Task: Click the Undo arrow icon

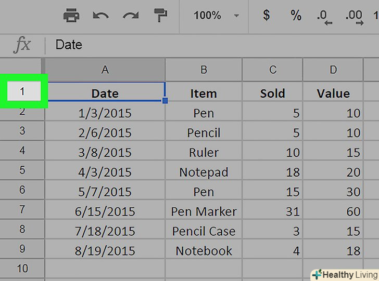Action: 100,16
